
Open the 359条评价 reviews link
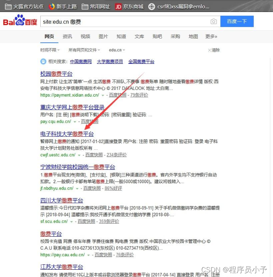click(109, 221)
